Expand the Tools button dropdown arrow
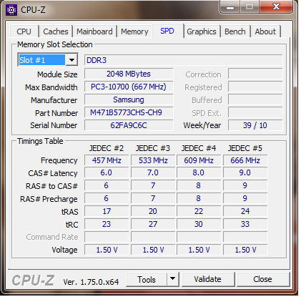This screenshot has height=297, width=301. click(173, 279)
